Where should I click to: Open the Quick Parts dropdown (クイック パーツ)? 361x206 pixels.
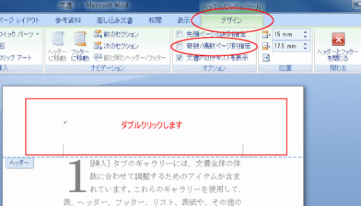[x=19, y=34]
